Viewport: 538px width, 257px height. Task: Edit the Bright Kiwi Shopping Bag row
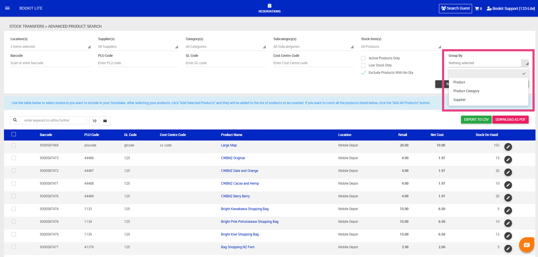[x=508, y=236]
